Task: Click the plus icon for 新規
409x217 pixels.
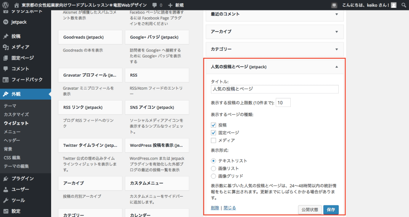Action: [170, 5]
